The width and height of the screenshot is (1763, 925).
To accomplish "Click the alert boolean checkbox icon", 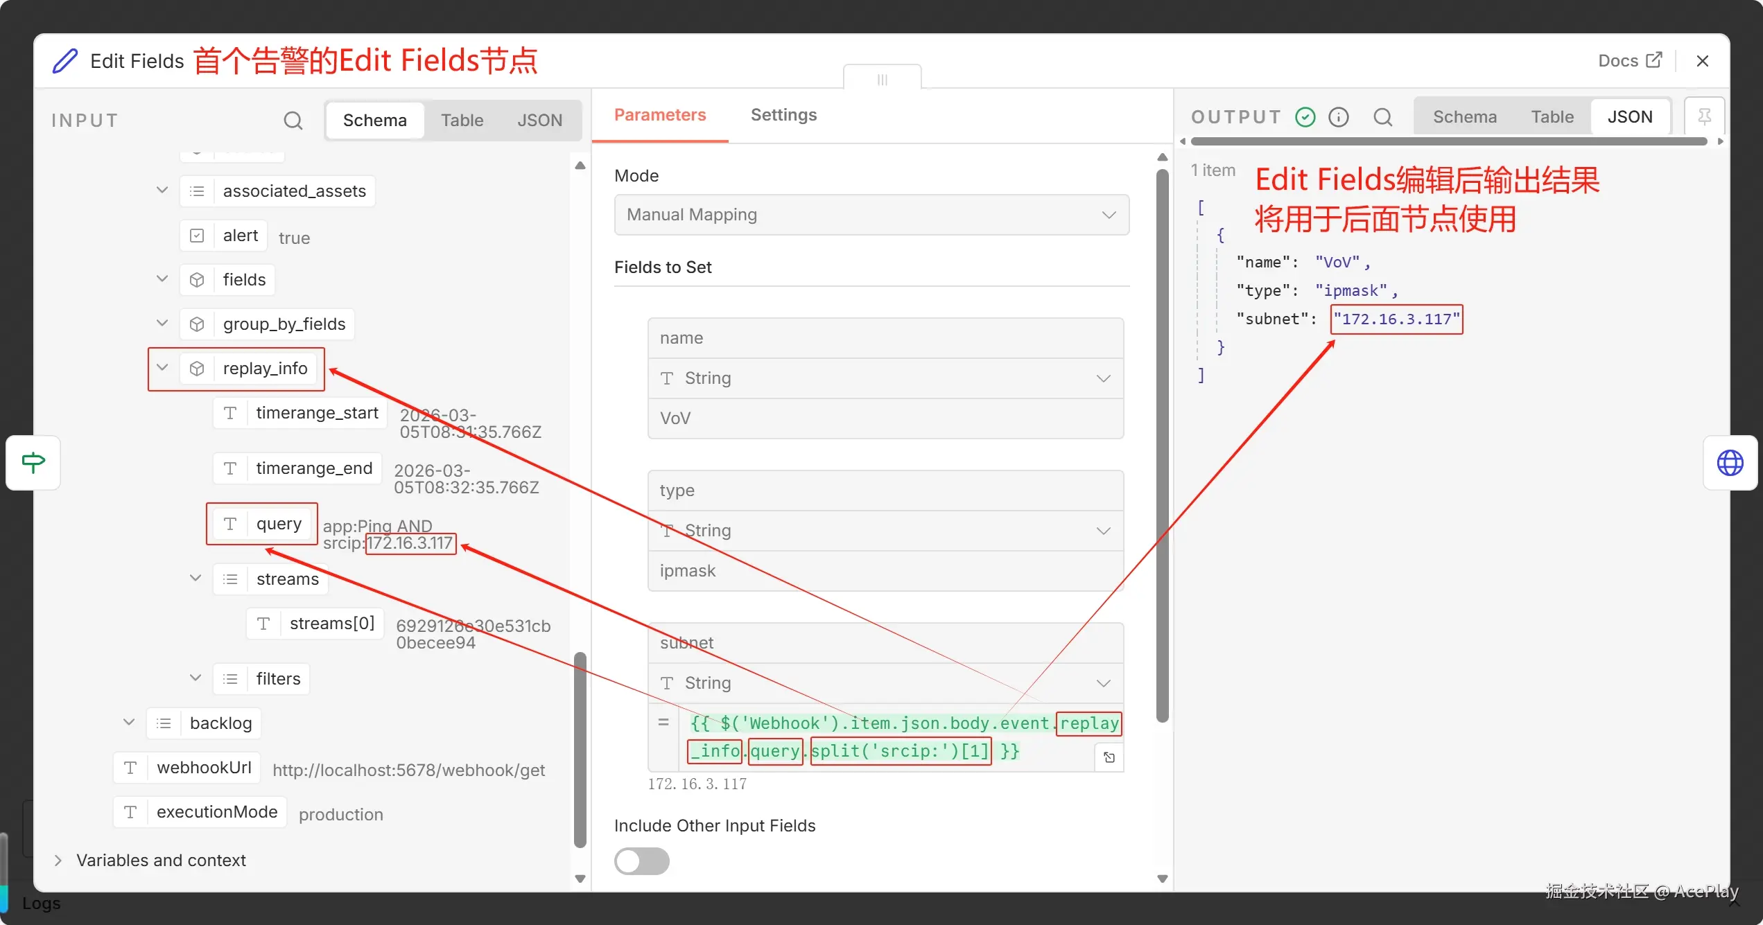I will click(197, 236).
